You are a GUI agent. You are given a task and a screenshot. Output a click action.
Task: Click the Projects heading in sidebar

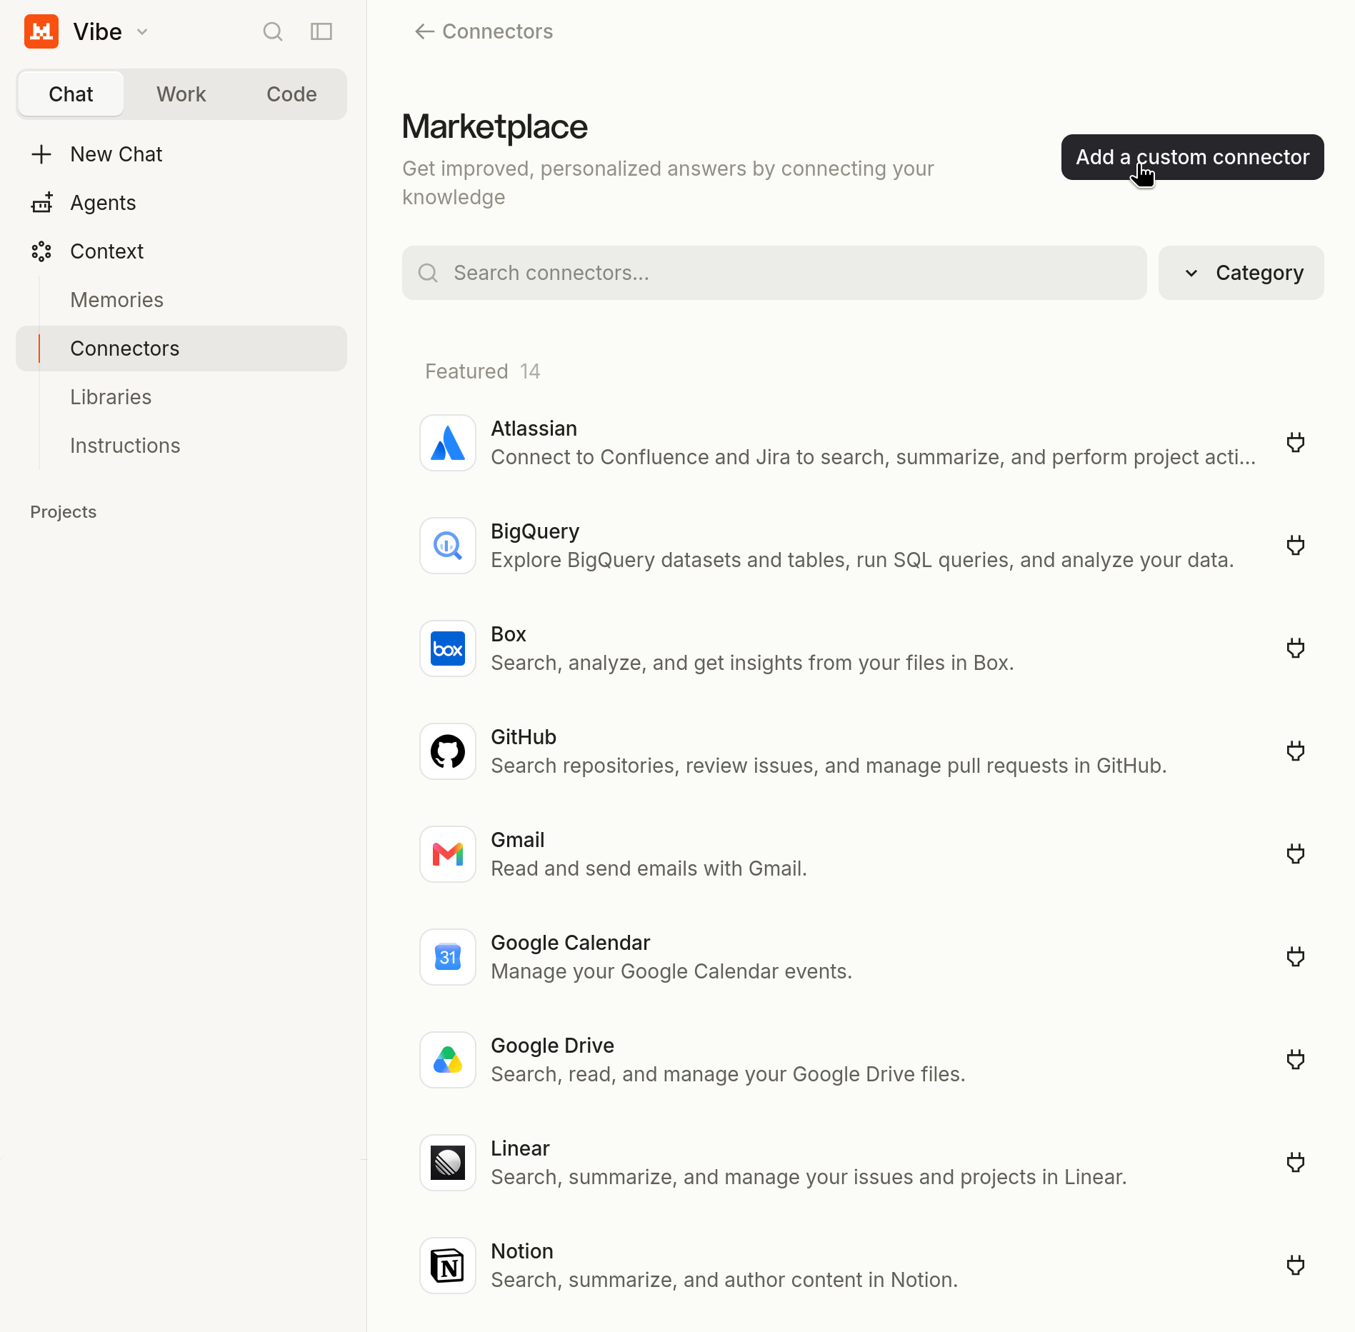tap(63, 512)
